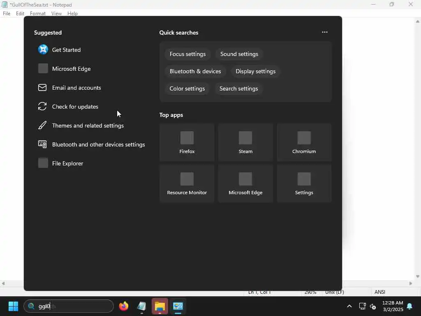Click the ANSI encoding status entry
The image size is (421, 316).
click(x=379, y=292)
